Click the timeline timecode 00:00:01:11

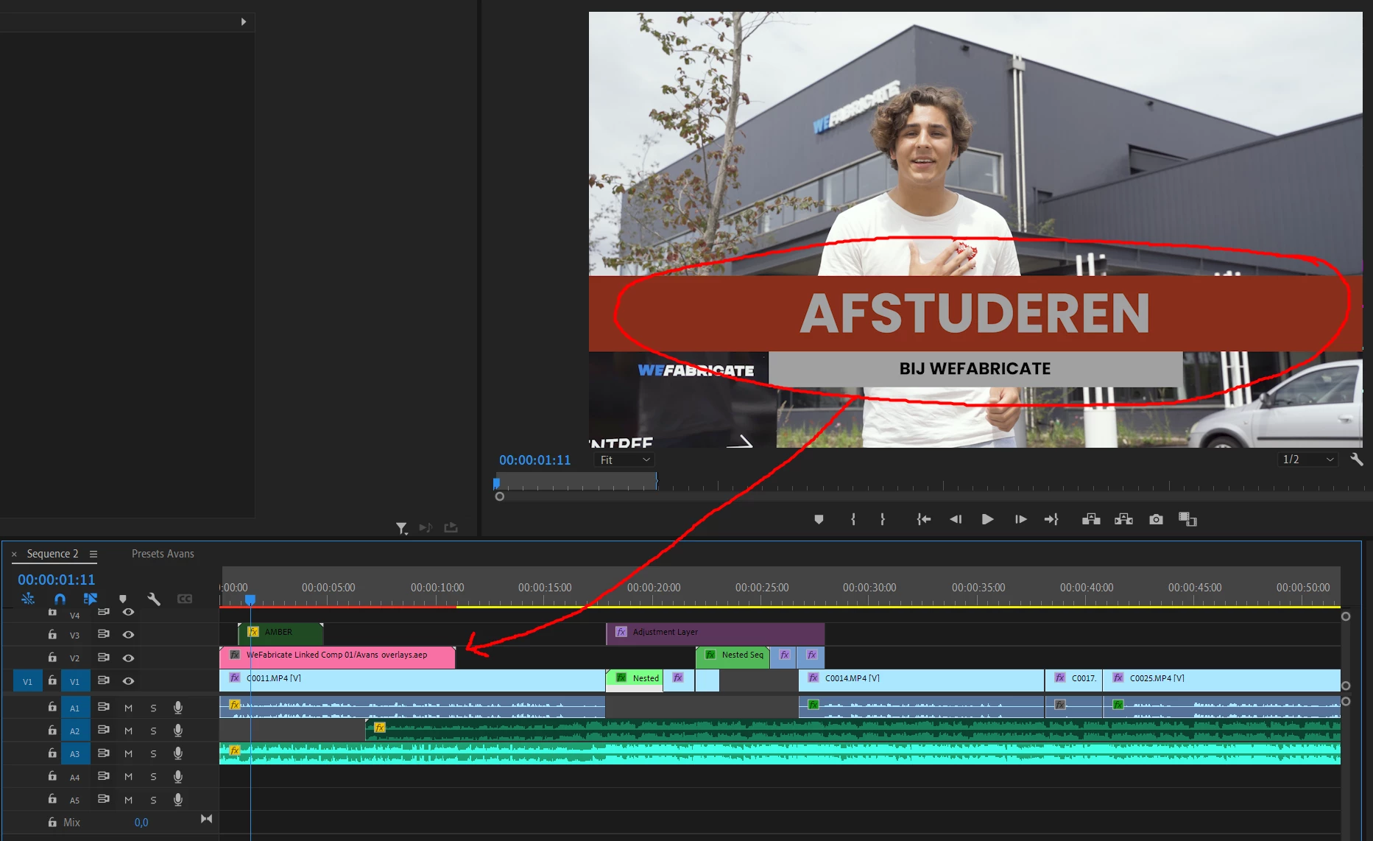tap(57, 580)
